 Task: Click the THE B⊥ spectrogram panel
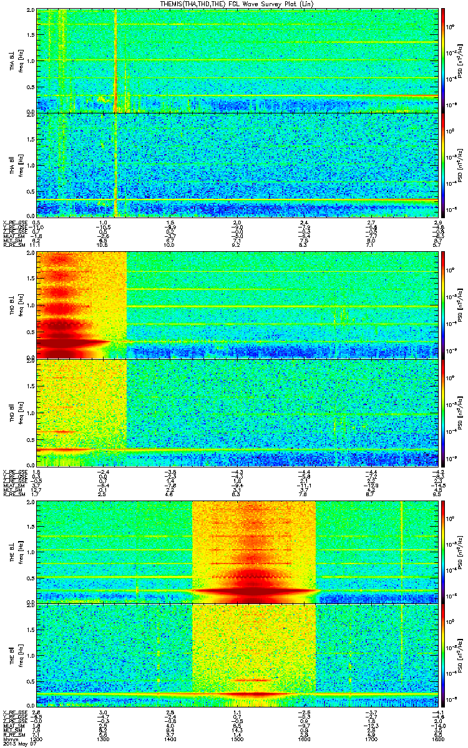click(x=238, y=551)
